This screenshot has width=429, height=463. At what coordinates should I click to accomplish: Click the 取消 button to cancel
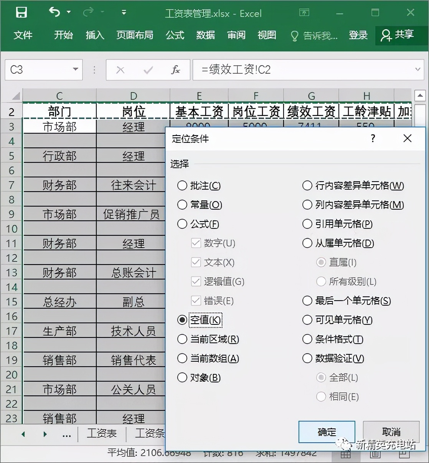(391, 432)
